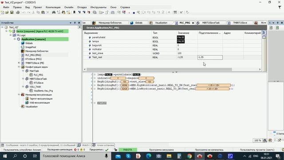Screen dimensions: 284x160
Task: Collapse the Application node
Action: [x=15, y=39]
